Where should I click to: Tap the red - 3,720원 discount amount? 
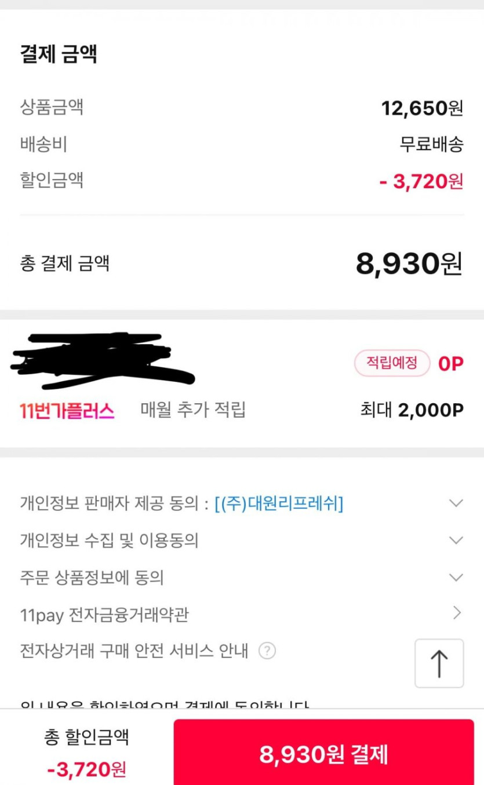point(421,181)
